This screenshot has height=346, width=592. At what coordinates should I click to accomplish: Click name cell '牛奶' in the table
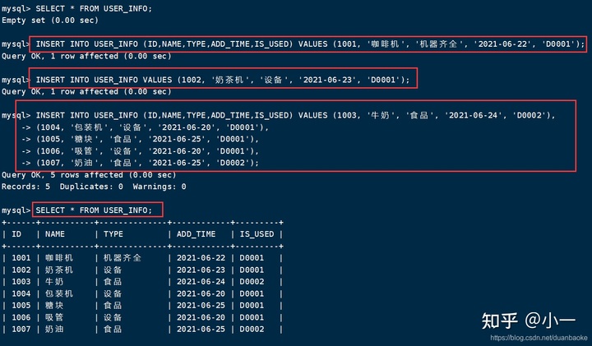(54, 282)
